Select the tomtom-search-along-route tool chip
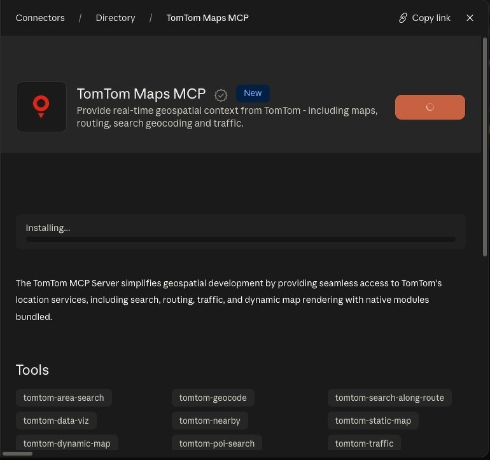 click(x=389, y=398)
